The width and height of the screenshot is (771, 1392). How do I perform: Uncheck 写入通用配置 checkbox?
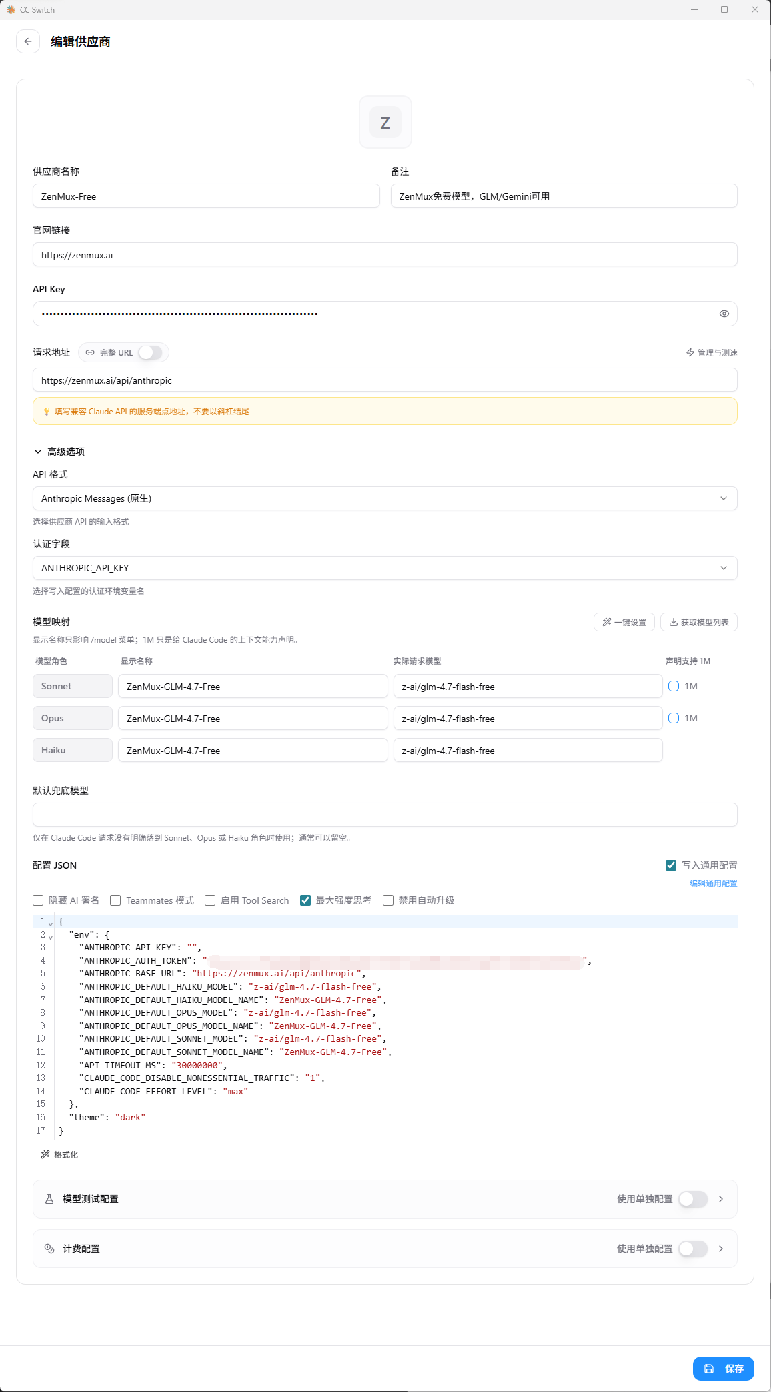(x=671, y=865)
